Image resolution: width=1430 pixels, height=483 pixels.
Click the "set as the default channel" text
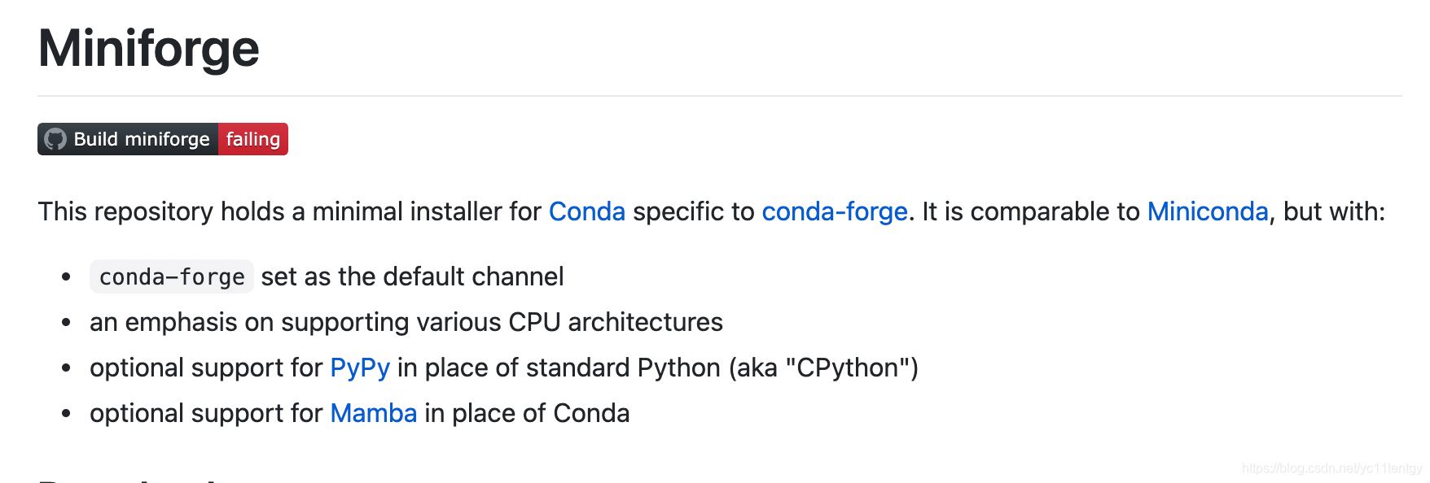pos(412,276)
